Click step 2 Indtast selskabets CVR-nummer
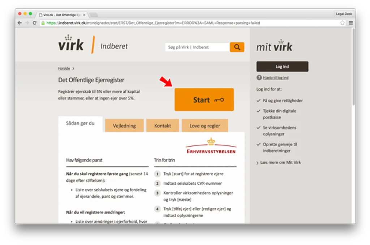The height and width of the screenshot is (245, 370). 193,183
